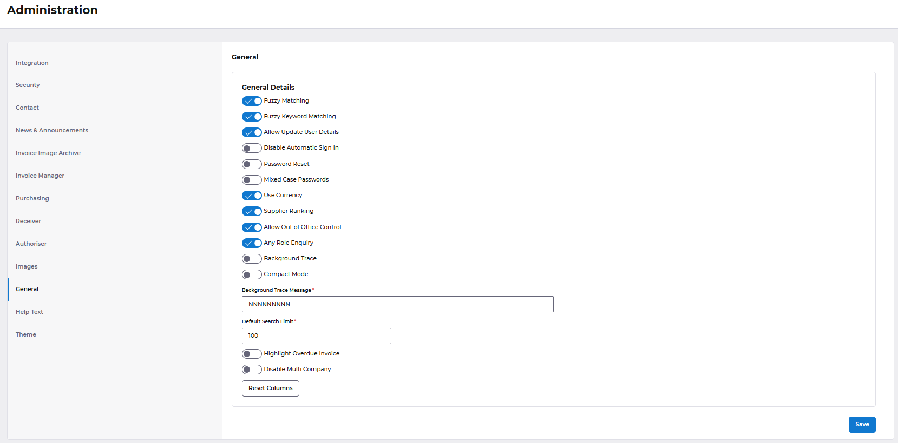The image size is (898, 443).
Task: Switch on Compact Mode toggle
Action: pyautogui.click(x=252, y=274)
